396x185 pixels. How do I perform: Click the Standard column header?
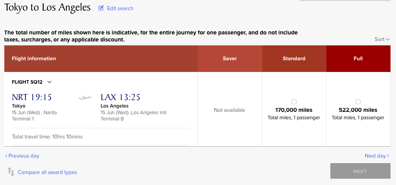click(294, 59)
